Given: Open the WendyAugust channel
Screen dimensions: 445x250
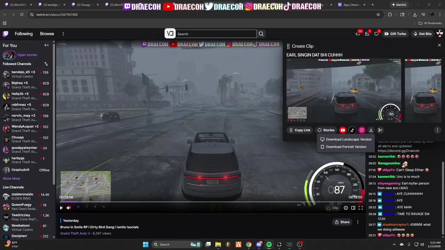Looking at the screenshot, I should pyautogui.click(x=26, y=128).
